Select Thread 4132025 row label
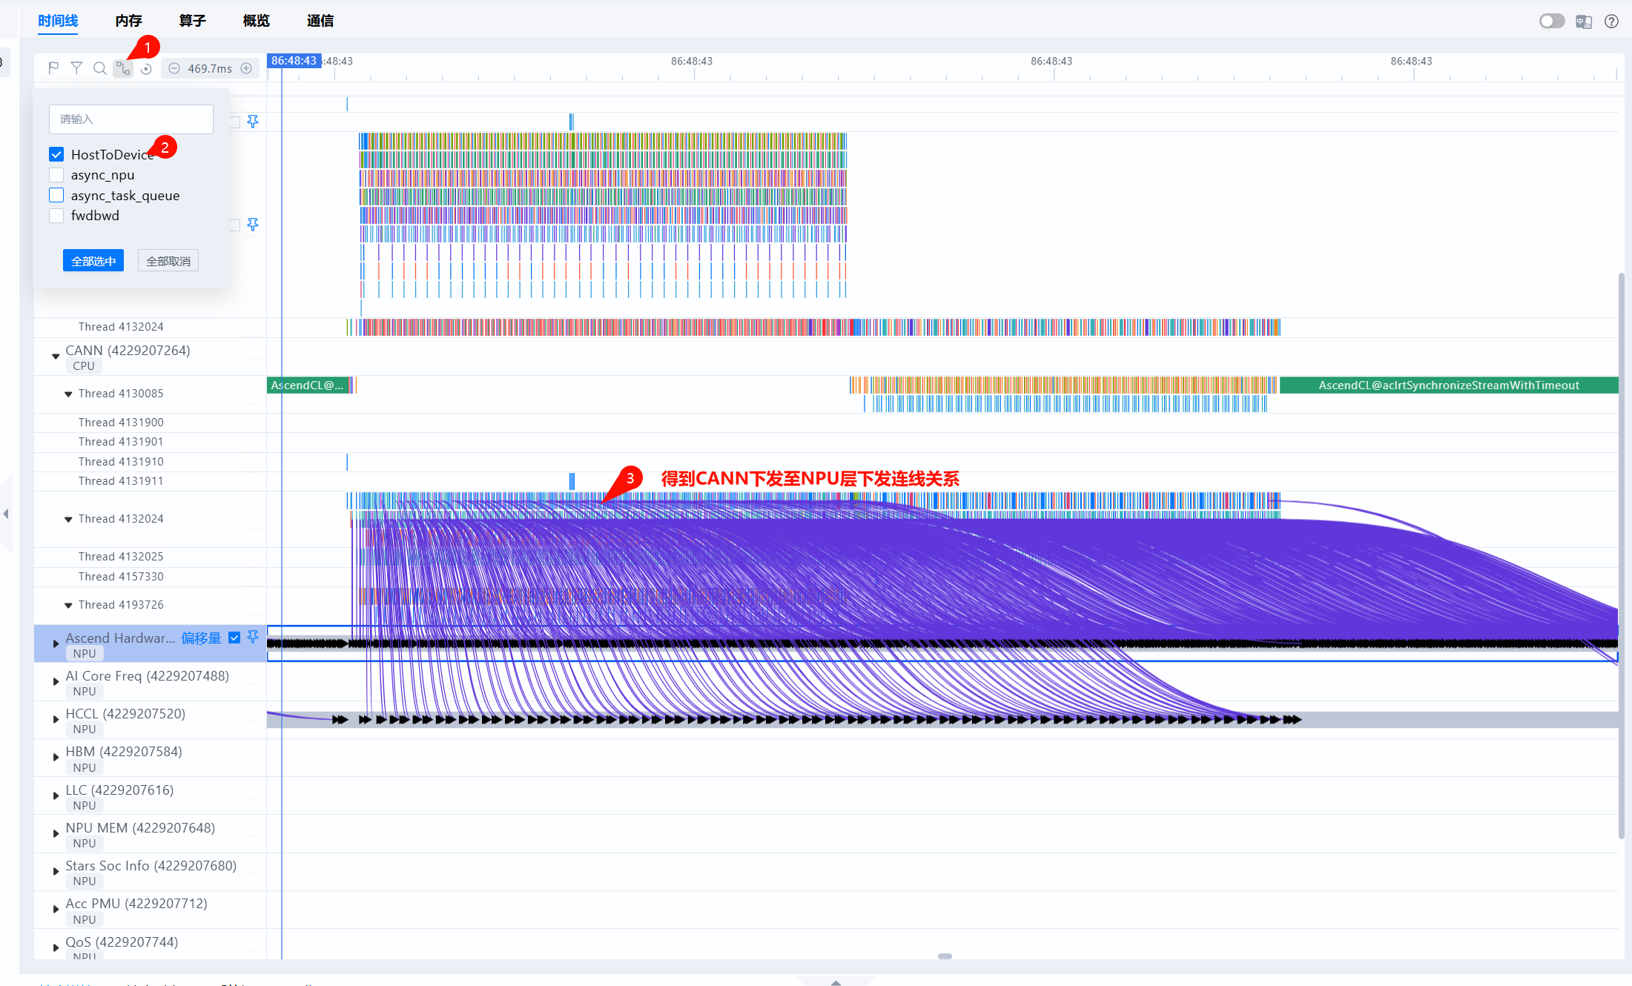The height and width of the screenshot is (986, 1632). [121, 557]
